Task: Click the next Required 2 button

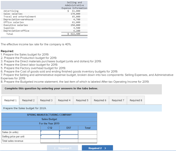Action: [97, 148]
